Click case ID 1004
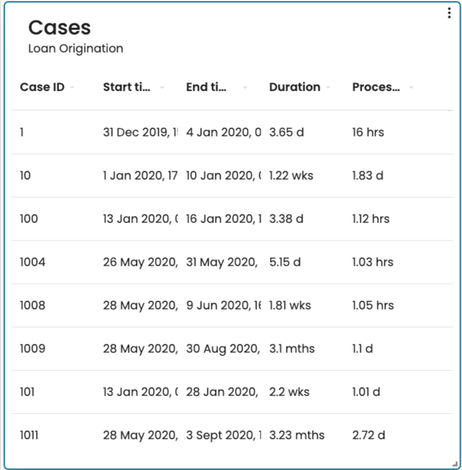Image resolution: width=462 pixels, height=470 pixels. (x=33, y=262)
